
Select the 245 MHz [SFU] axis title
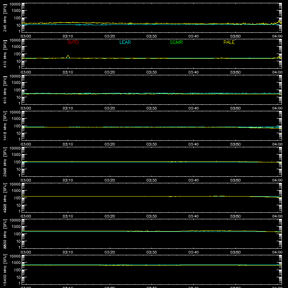pos(5,18)
